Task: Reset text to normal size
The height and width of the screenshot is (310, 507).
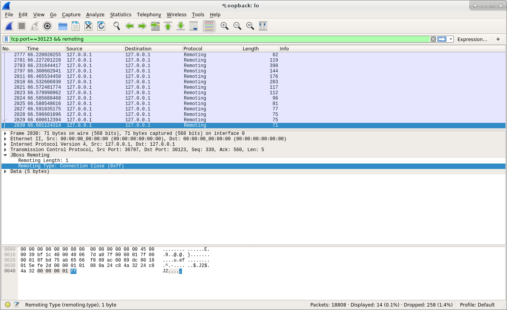Action: (x=250, y=26)
